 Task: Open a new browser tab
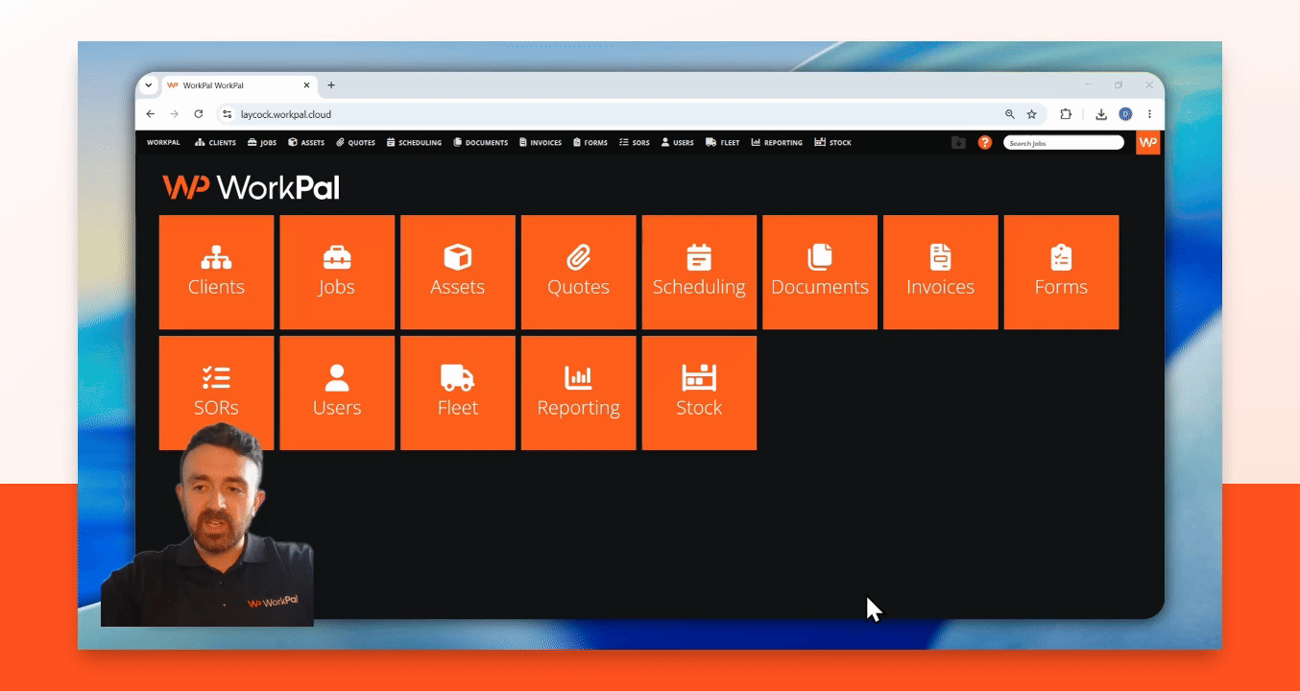click(x=331, y=85)
